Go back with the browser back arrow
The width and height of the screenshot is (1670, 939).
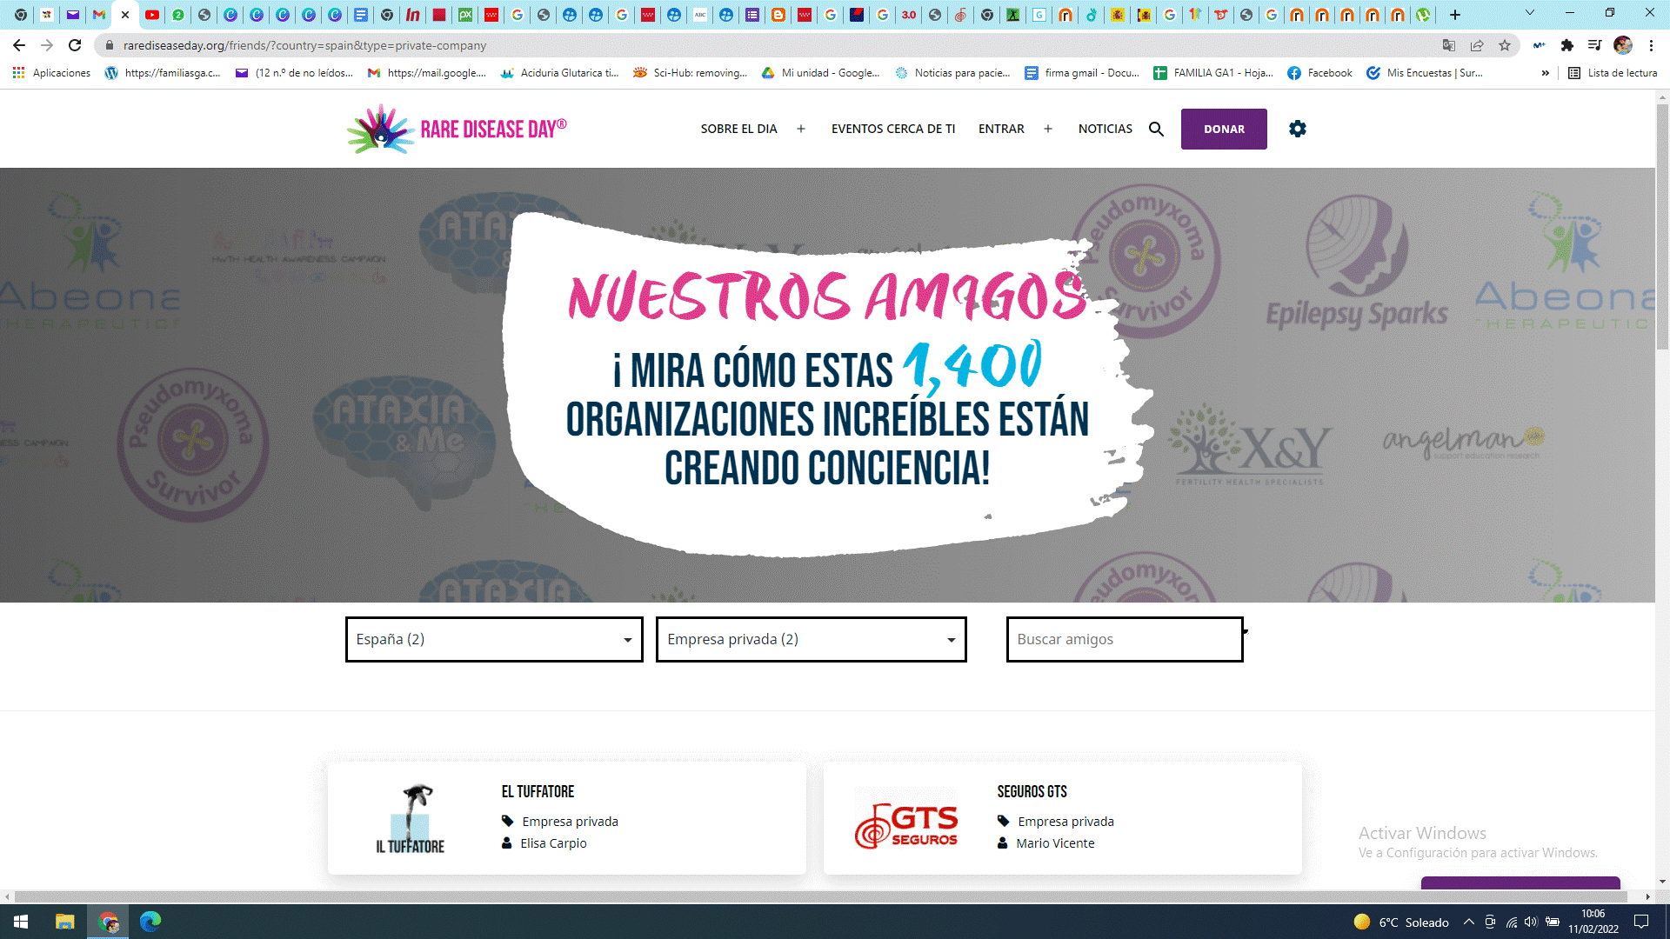(x=19, y=45)
